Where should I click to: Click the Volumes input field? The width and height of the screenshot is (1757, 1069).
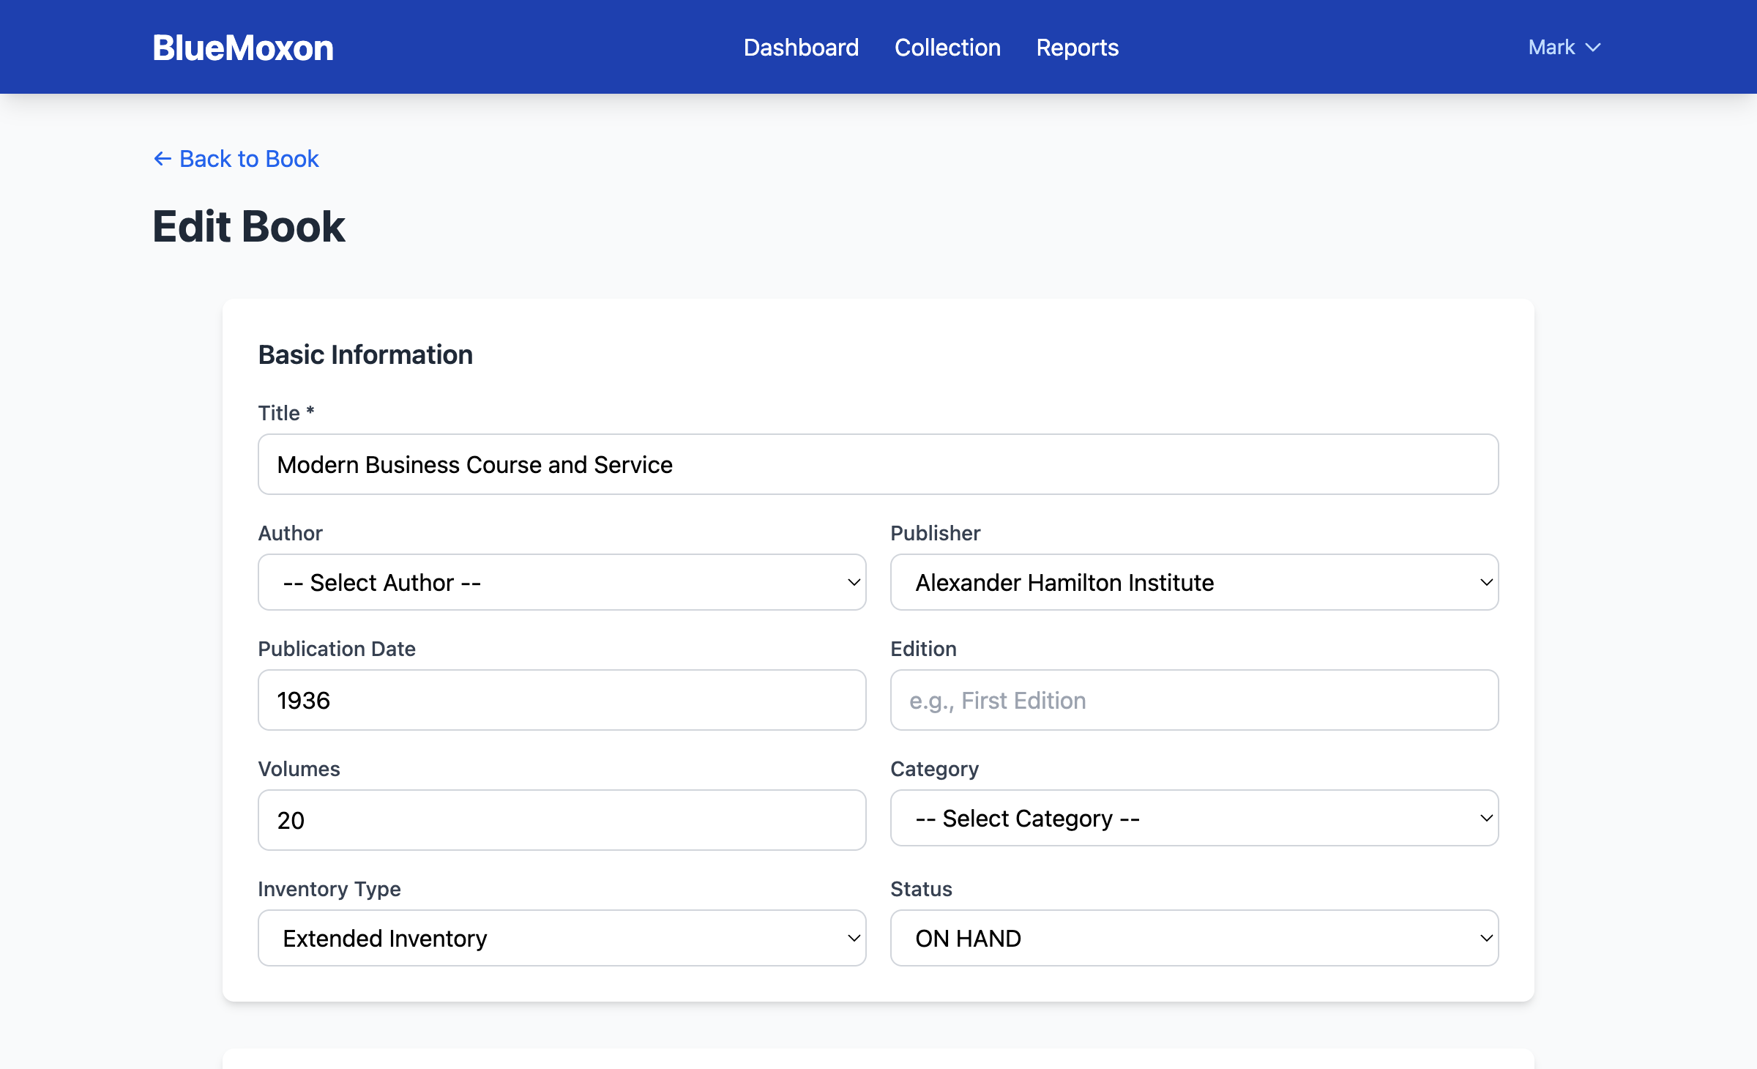point(562,820)
